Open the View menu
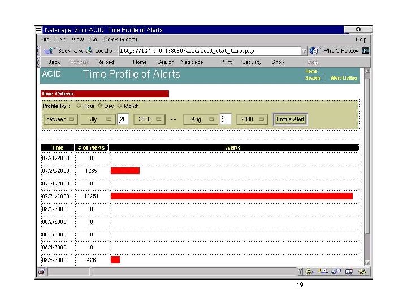The height and width of the screenshot is (305, 407). click(77, 40)
